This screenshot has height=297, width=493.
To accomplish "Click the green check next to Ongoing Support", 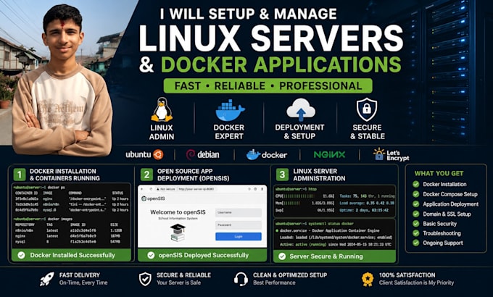I will click(416, 243).
